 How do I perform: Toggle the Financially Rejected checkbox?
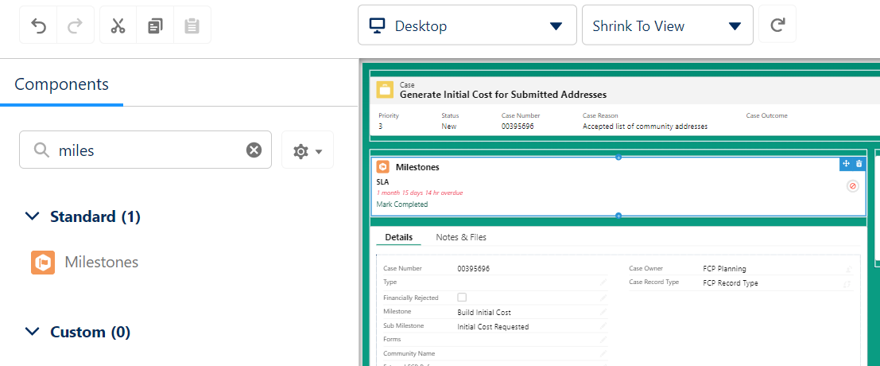pos(462,297)
